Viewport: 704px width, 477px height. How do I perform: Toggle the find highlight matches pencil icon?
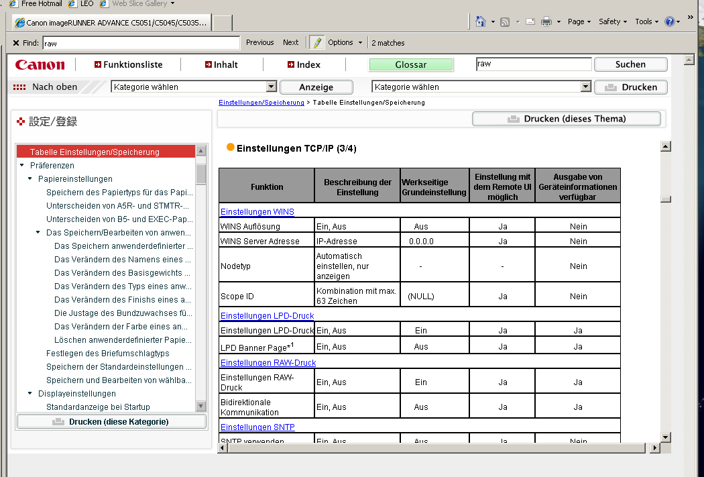[317, 43]
